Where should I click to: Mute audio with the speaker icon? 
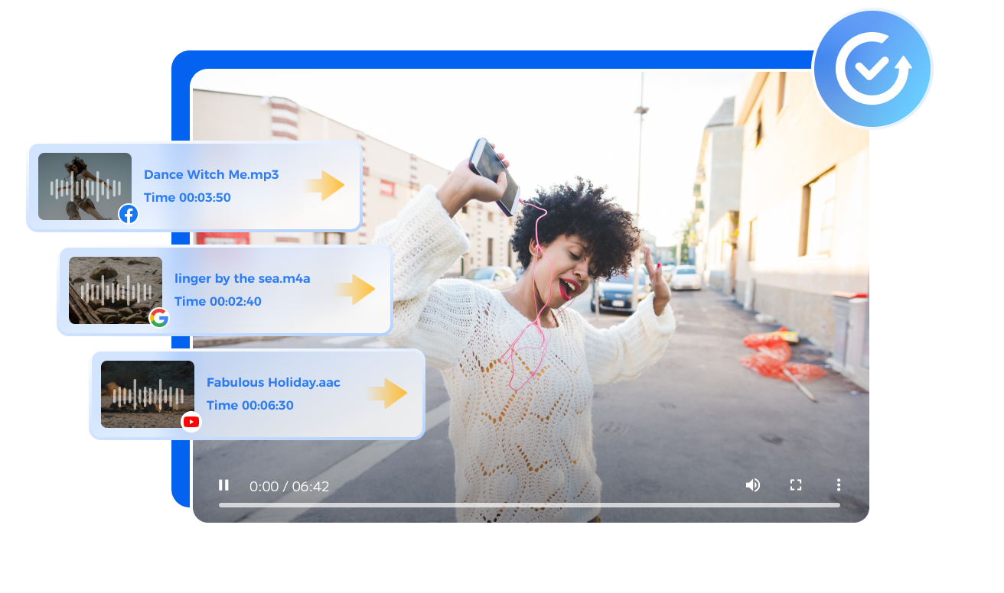tap(753, 485)
